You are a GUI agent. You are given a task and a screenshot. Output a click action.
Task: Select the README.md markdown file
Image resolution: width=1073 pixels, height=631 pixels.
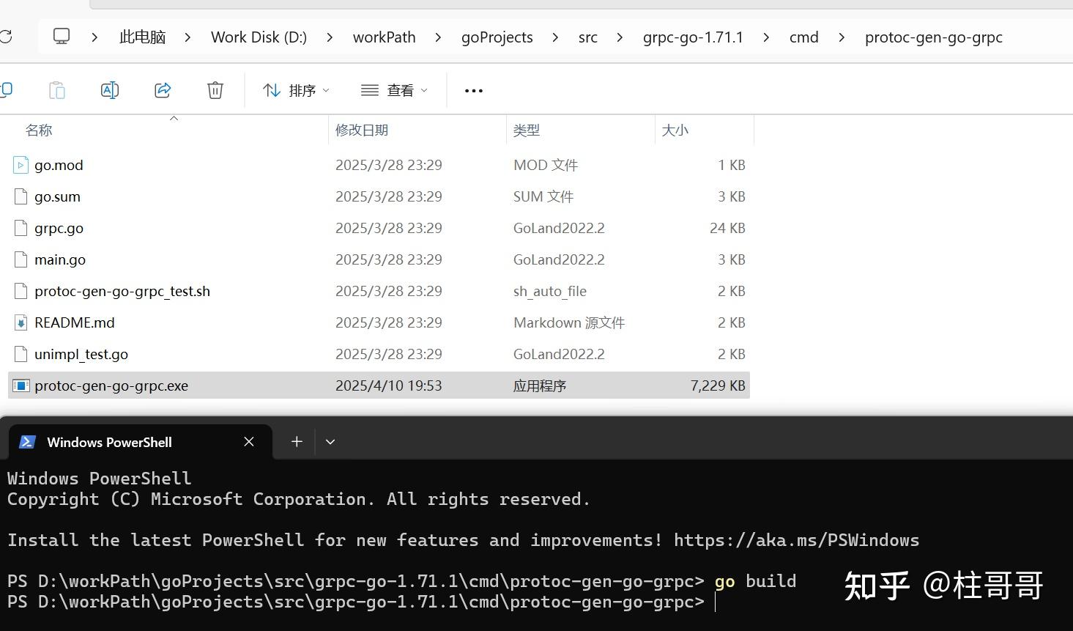[x=74, y=322]
